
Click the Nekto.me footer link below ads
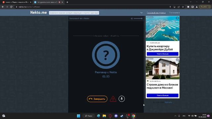coord(169,102)
